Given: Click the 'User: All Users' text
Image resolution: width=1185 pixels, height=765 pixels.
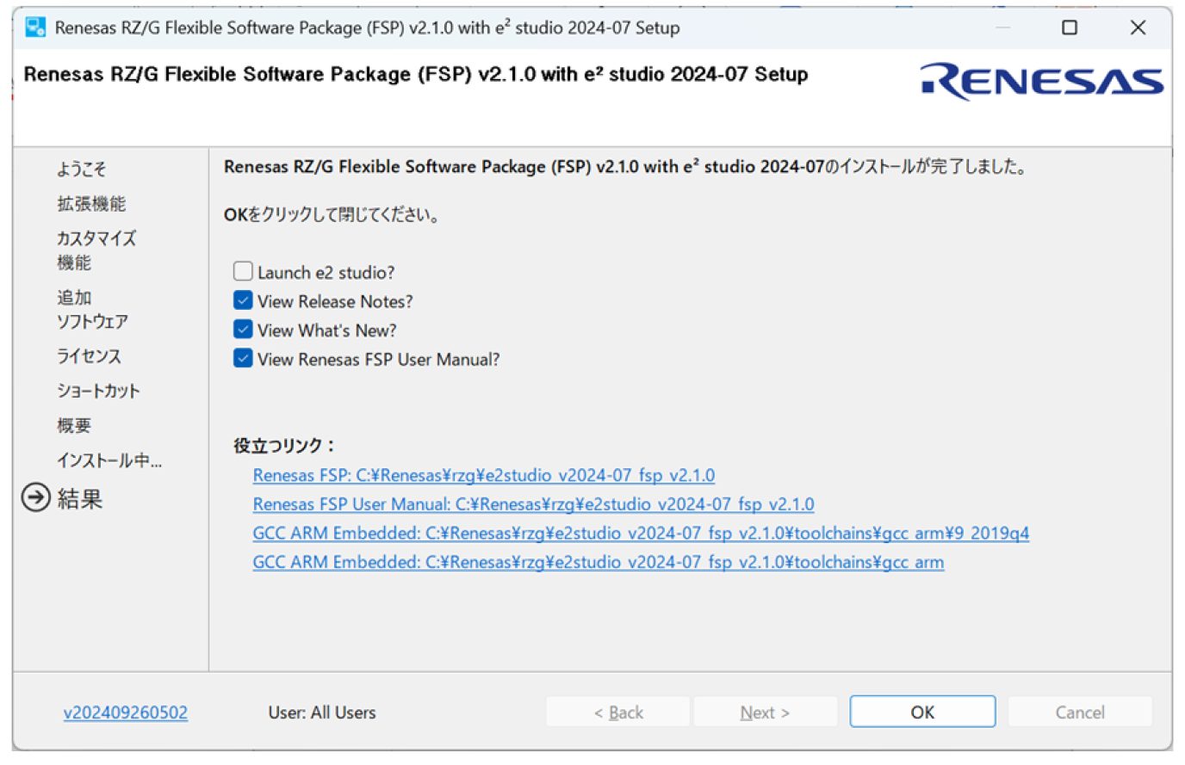Looking at the screenshot, I should click(x=322, y=713).
